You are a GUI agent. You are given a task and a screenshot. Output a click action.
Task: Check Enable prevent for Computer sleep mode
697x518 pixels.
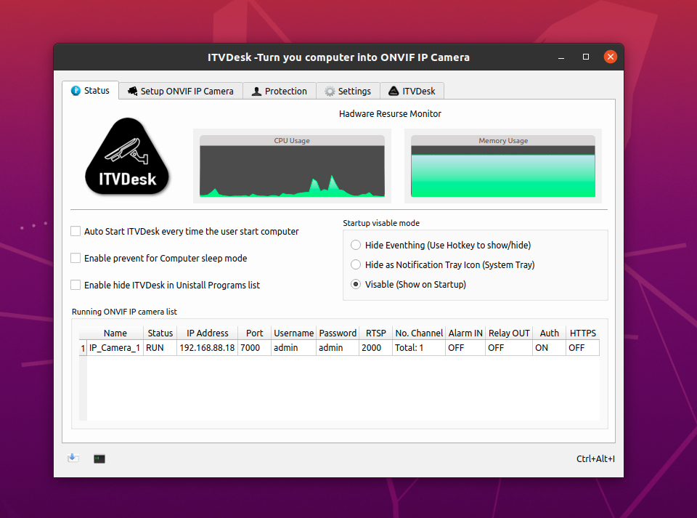coord(75,257)
